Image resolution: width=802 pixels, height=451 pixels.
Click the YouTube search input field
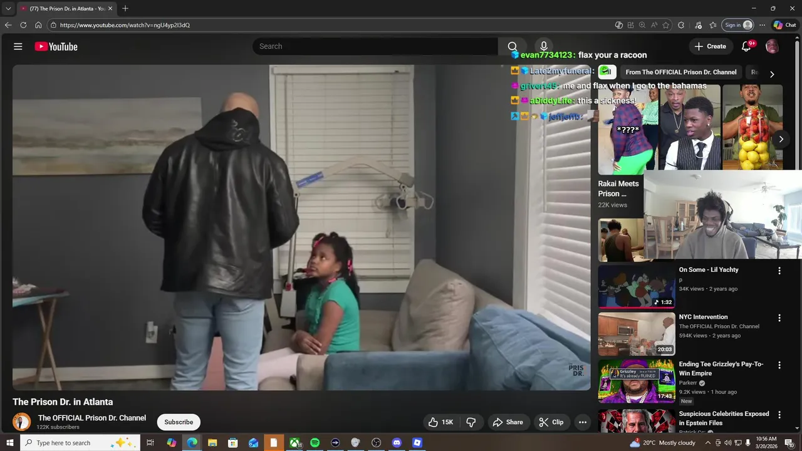click(x=375, y=46)
